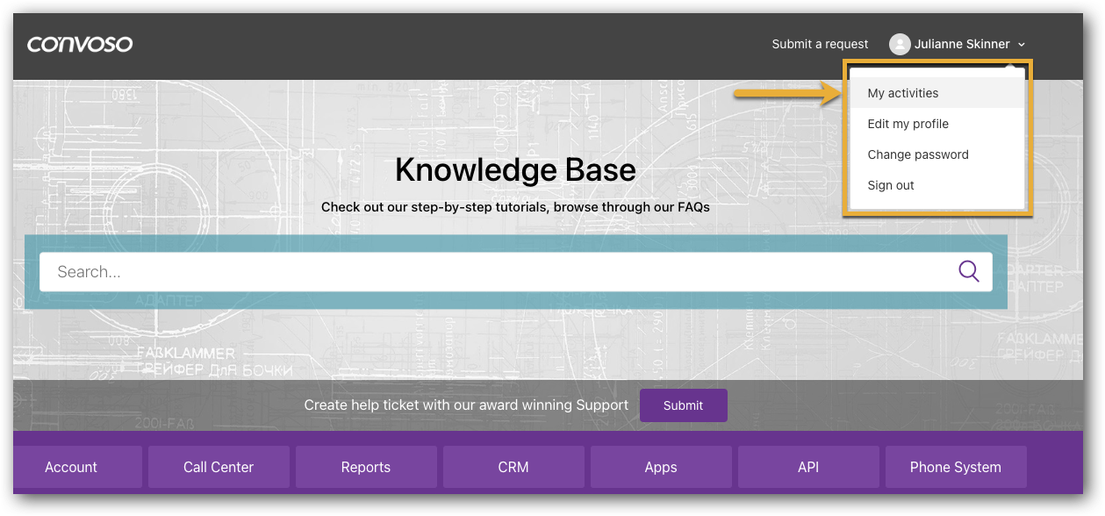Focus the Search input field

516,272
